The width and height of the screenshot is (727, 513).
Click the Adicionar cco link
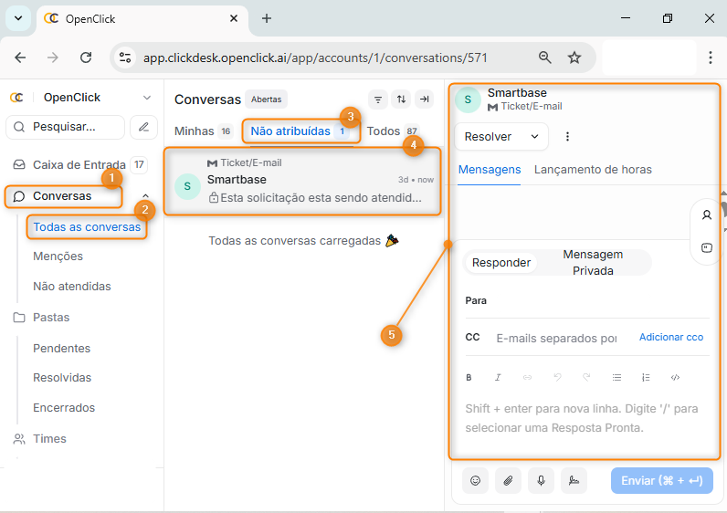[x=670, y=338]
